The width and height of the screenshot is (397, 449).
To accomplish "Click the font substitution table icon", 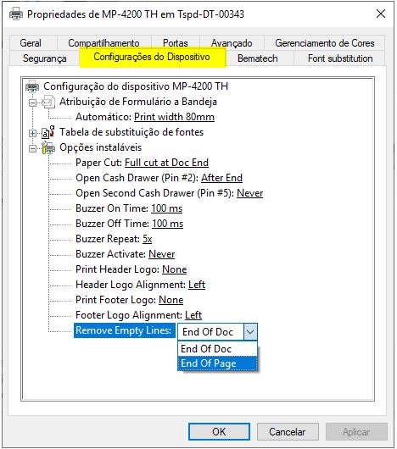I will point(48,132).
